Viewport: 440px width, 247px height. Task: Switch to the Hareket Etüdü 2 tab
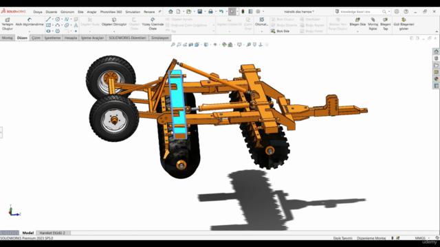coord(52,233)
